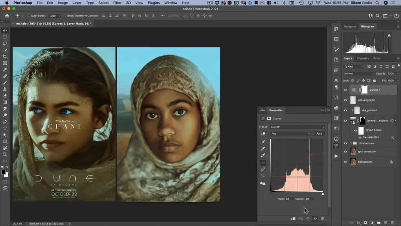Open the Auto-Select Layer dropdown
The width and height of the screenshot is (401, 226).
point(55,16)
